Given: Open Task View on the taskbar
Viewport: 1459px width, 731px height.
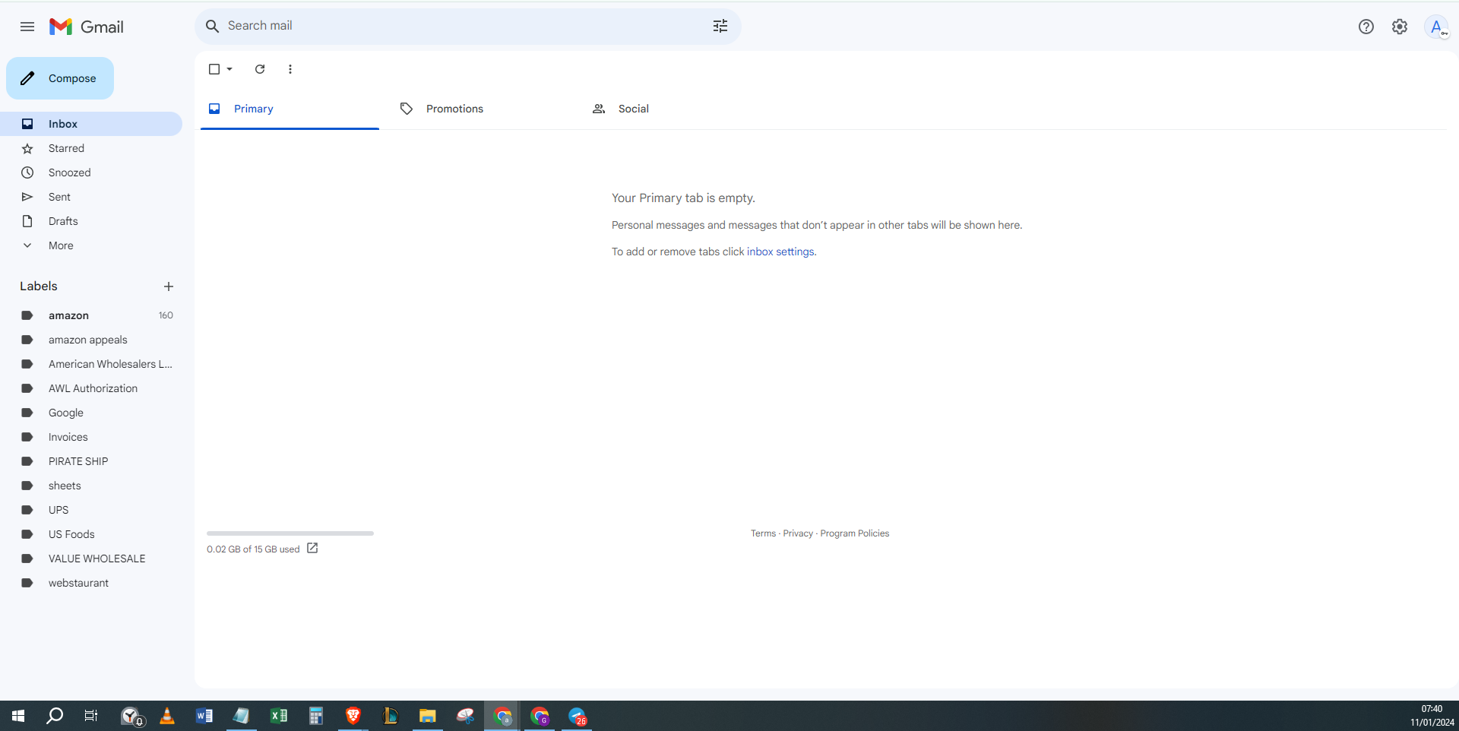Looking at the screenshot, I should click(x=90, y=716).
